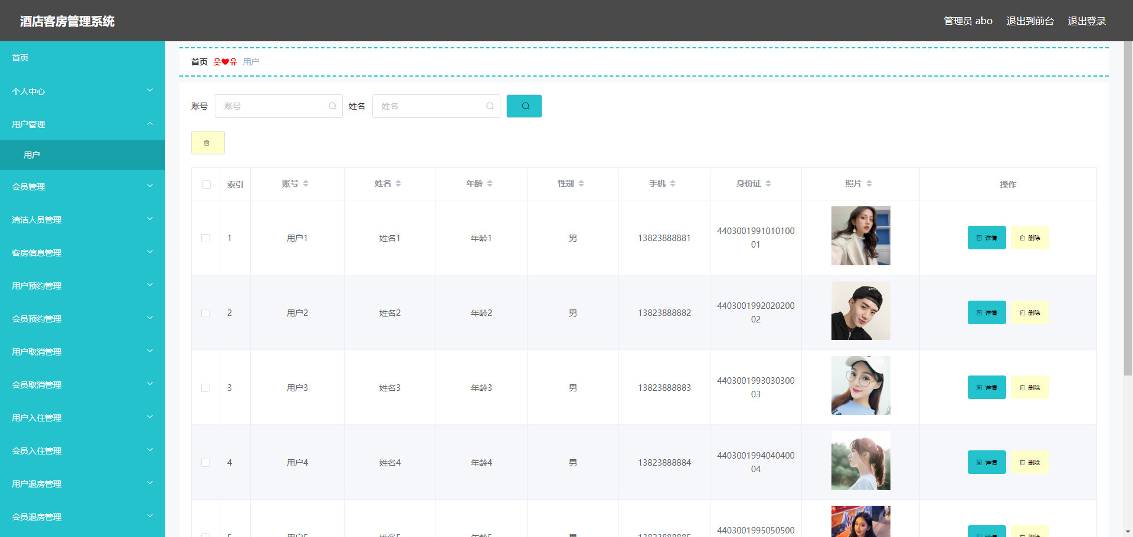Delete 用户1 row with 删除 button

1030,238
